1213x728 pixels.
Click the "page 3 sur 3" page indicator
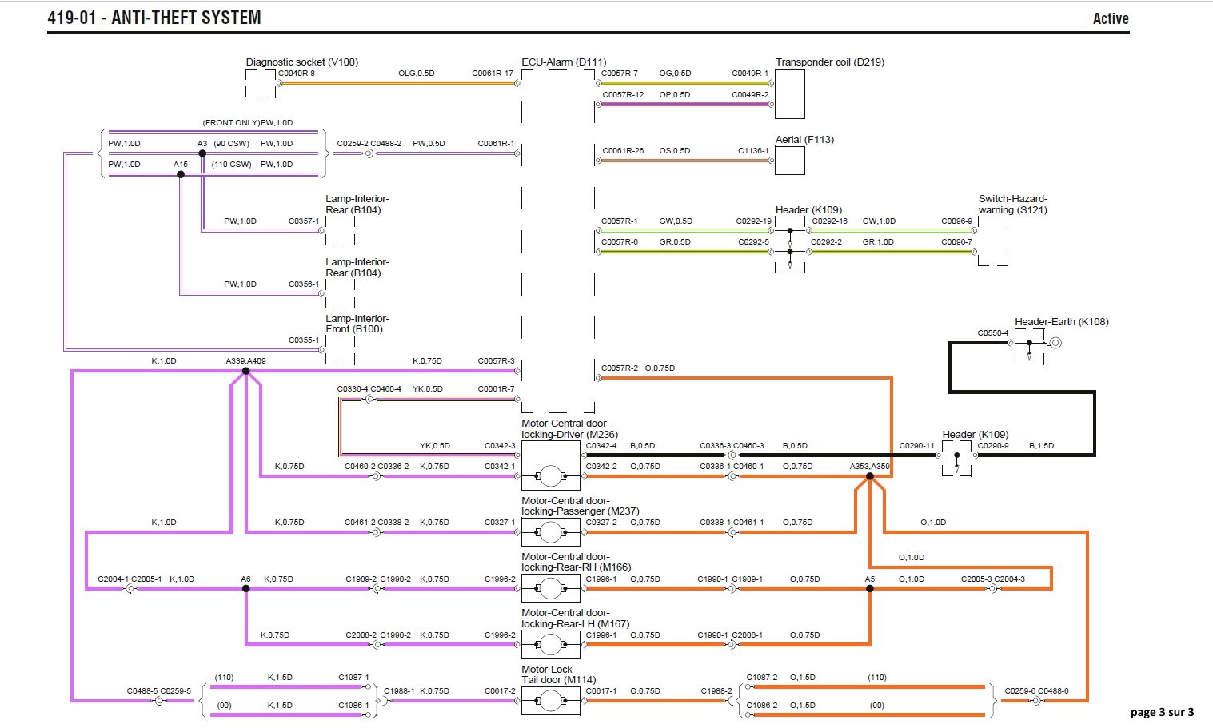click(1162, 712)
